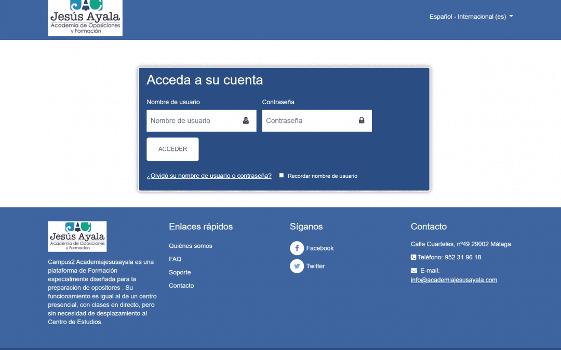Open the forgot username or password link
Screen dimensions: 561x350
coord(209,175)
